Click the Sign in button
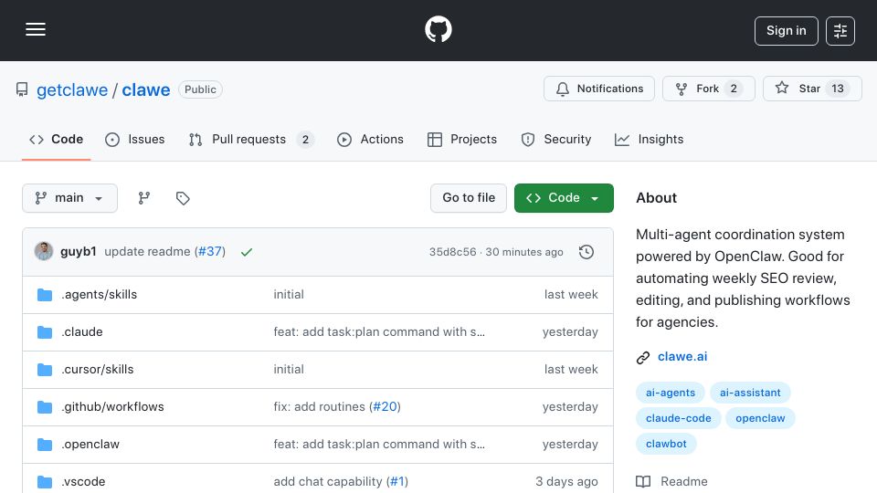877x493 pixels. [x=786, y=31]
